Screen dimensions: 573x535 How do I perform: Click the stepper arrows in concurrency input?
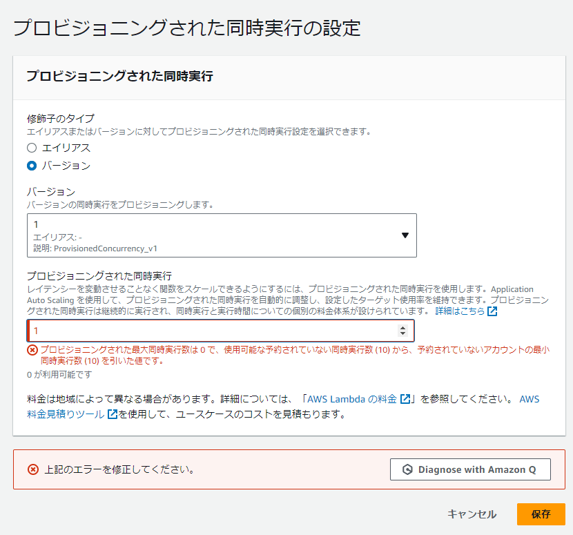[402, 331]
